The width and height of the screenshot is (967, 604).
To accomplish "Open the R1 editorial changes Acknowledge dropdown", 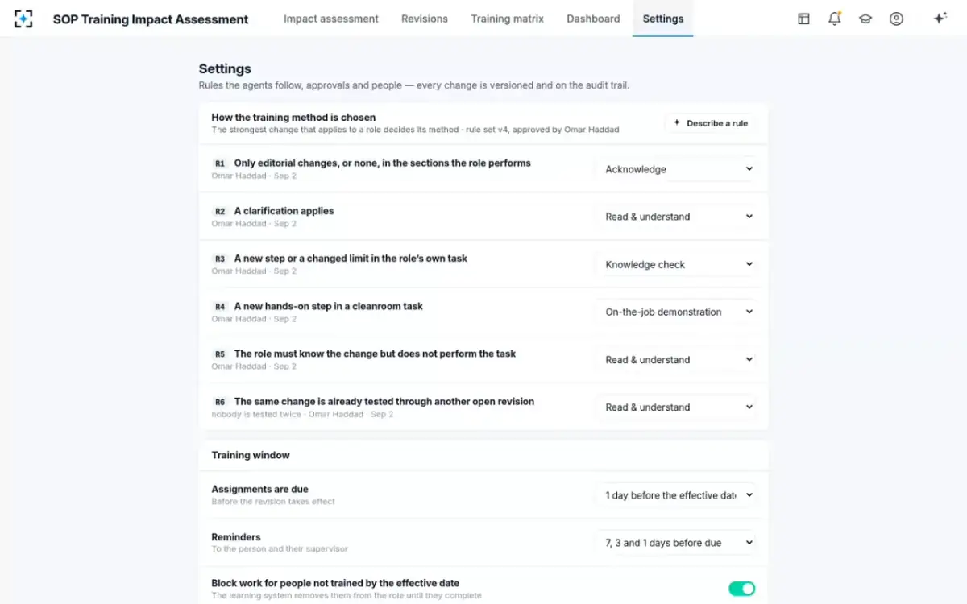I will tap(678, 169).
